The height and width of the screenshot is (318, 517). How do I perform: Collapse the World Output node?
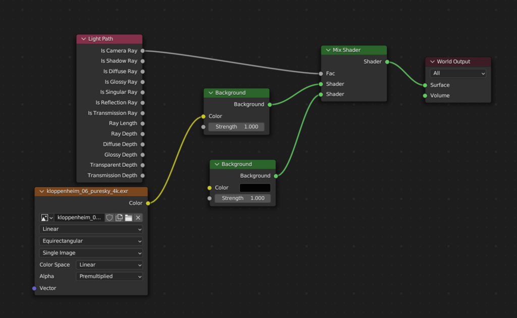(x=432, y=61)
